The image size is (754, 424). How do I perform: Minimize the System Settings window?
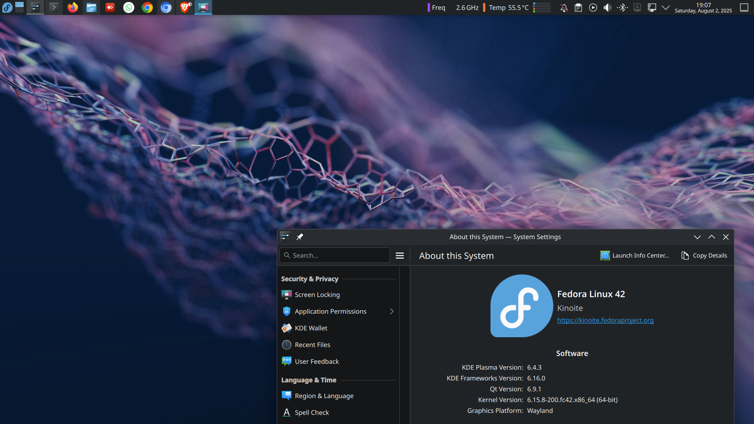click(697, 237)
